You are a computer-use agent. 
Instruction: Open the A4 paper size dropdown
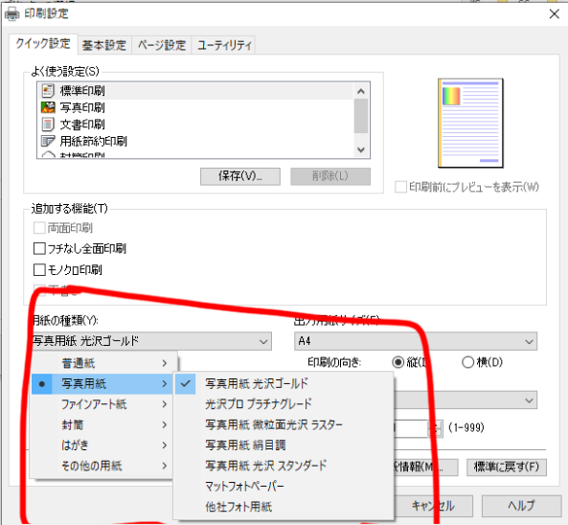pos(416,341)
